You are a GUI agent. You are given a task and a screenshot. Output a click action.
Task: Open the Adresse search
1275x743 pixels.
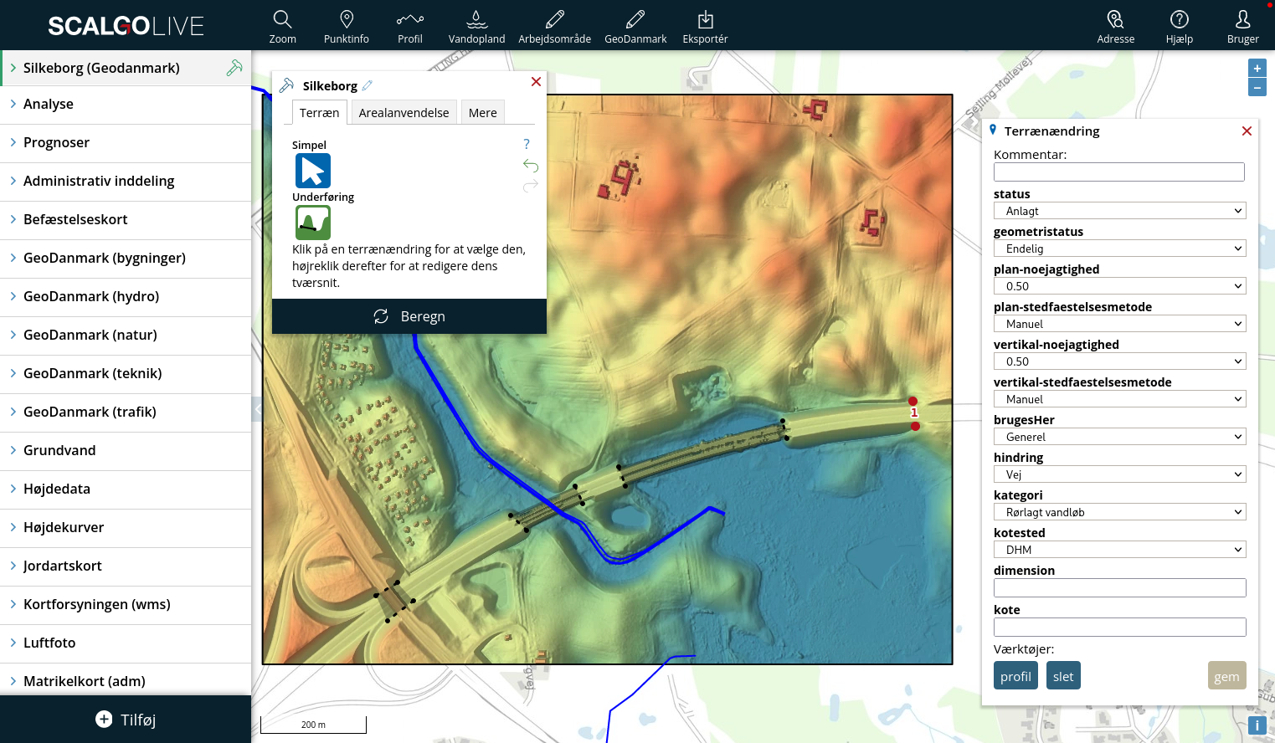[x=1116, y=26]
